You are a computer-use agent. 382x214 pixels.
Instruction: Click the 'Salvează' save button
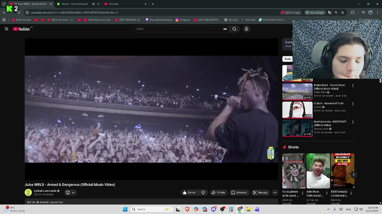click(239, 193)
